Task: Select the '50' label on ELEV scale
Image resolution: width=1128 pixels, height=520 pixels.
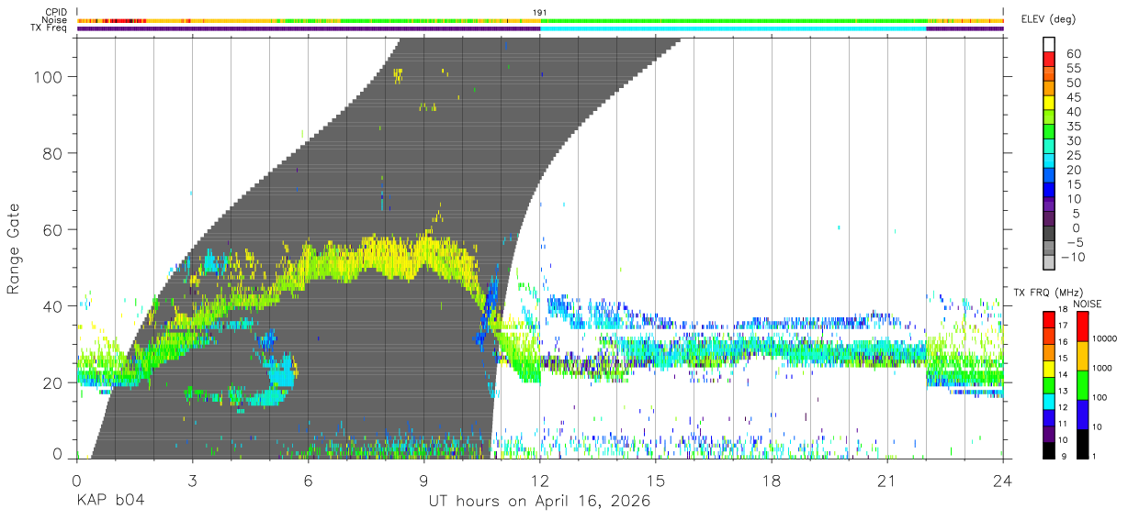Action: coord(1074,83)
